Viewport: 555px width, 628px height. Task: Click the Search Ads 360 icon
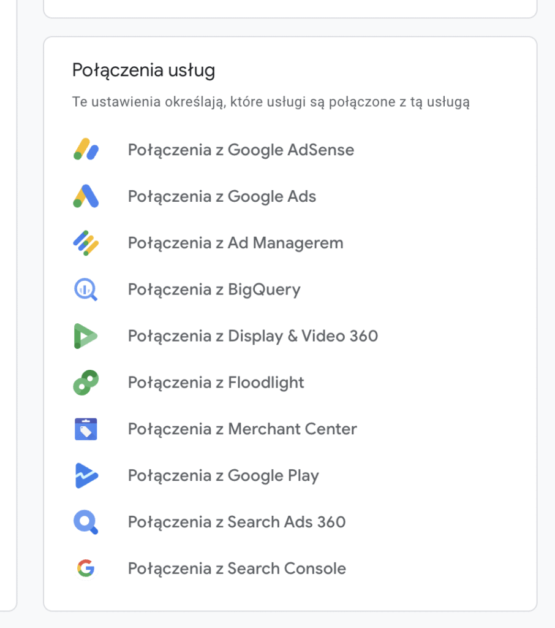[86, 522]
